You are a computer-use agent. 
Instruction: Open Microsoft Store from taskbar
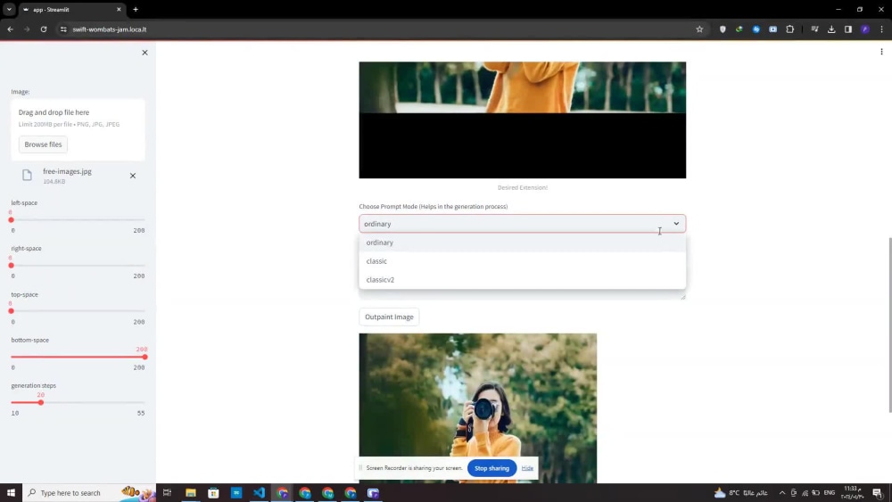coord(213,492)
